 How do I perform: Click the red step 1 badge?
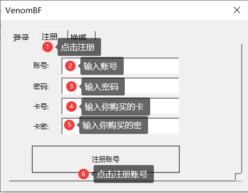(48, 47)
